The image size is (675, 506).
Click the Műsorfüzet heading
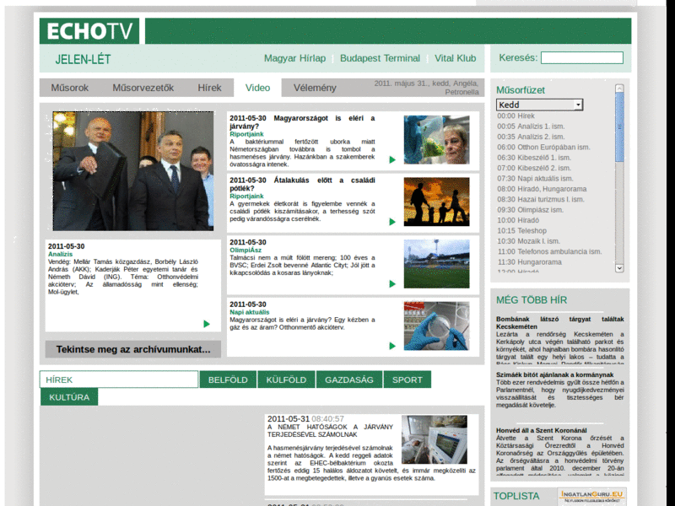[520, 90]
